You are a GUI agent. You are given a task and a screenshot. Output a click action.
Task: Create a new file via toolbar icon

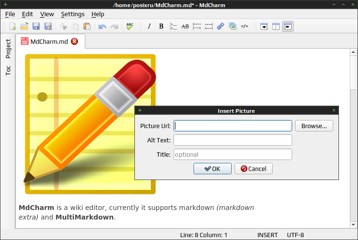[12, 26]
